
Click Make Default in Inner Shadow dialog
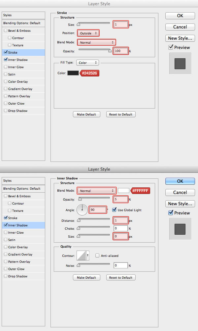point(86,278)
